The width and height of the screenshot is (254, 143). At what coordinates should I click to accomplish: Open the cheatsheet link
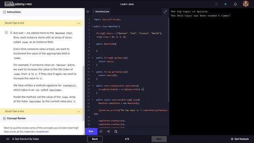(42, 131)
